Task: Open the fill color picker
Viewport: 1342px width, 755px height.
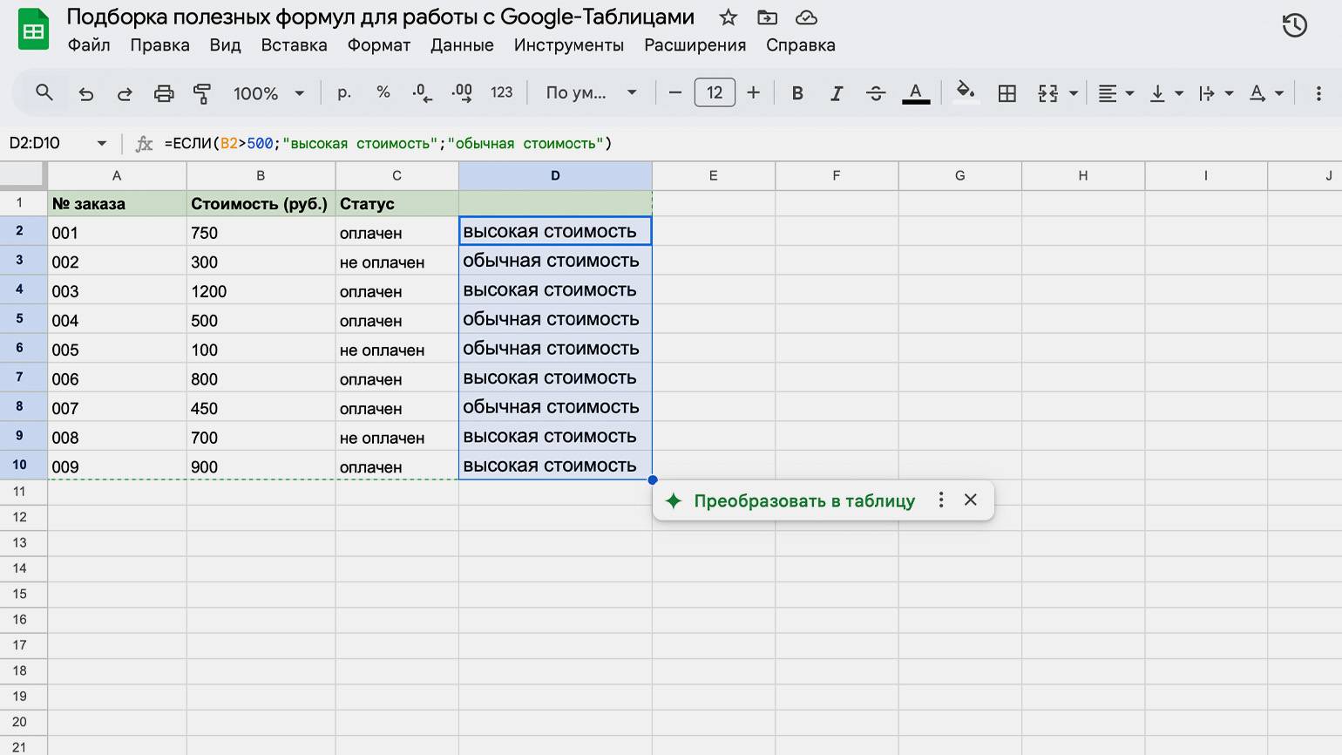Action: click(965, 92)
